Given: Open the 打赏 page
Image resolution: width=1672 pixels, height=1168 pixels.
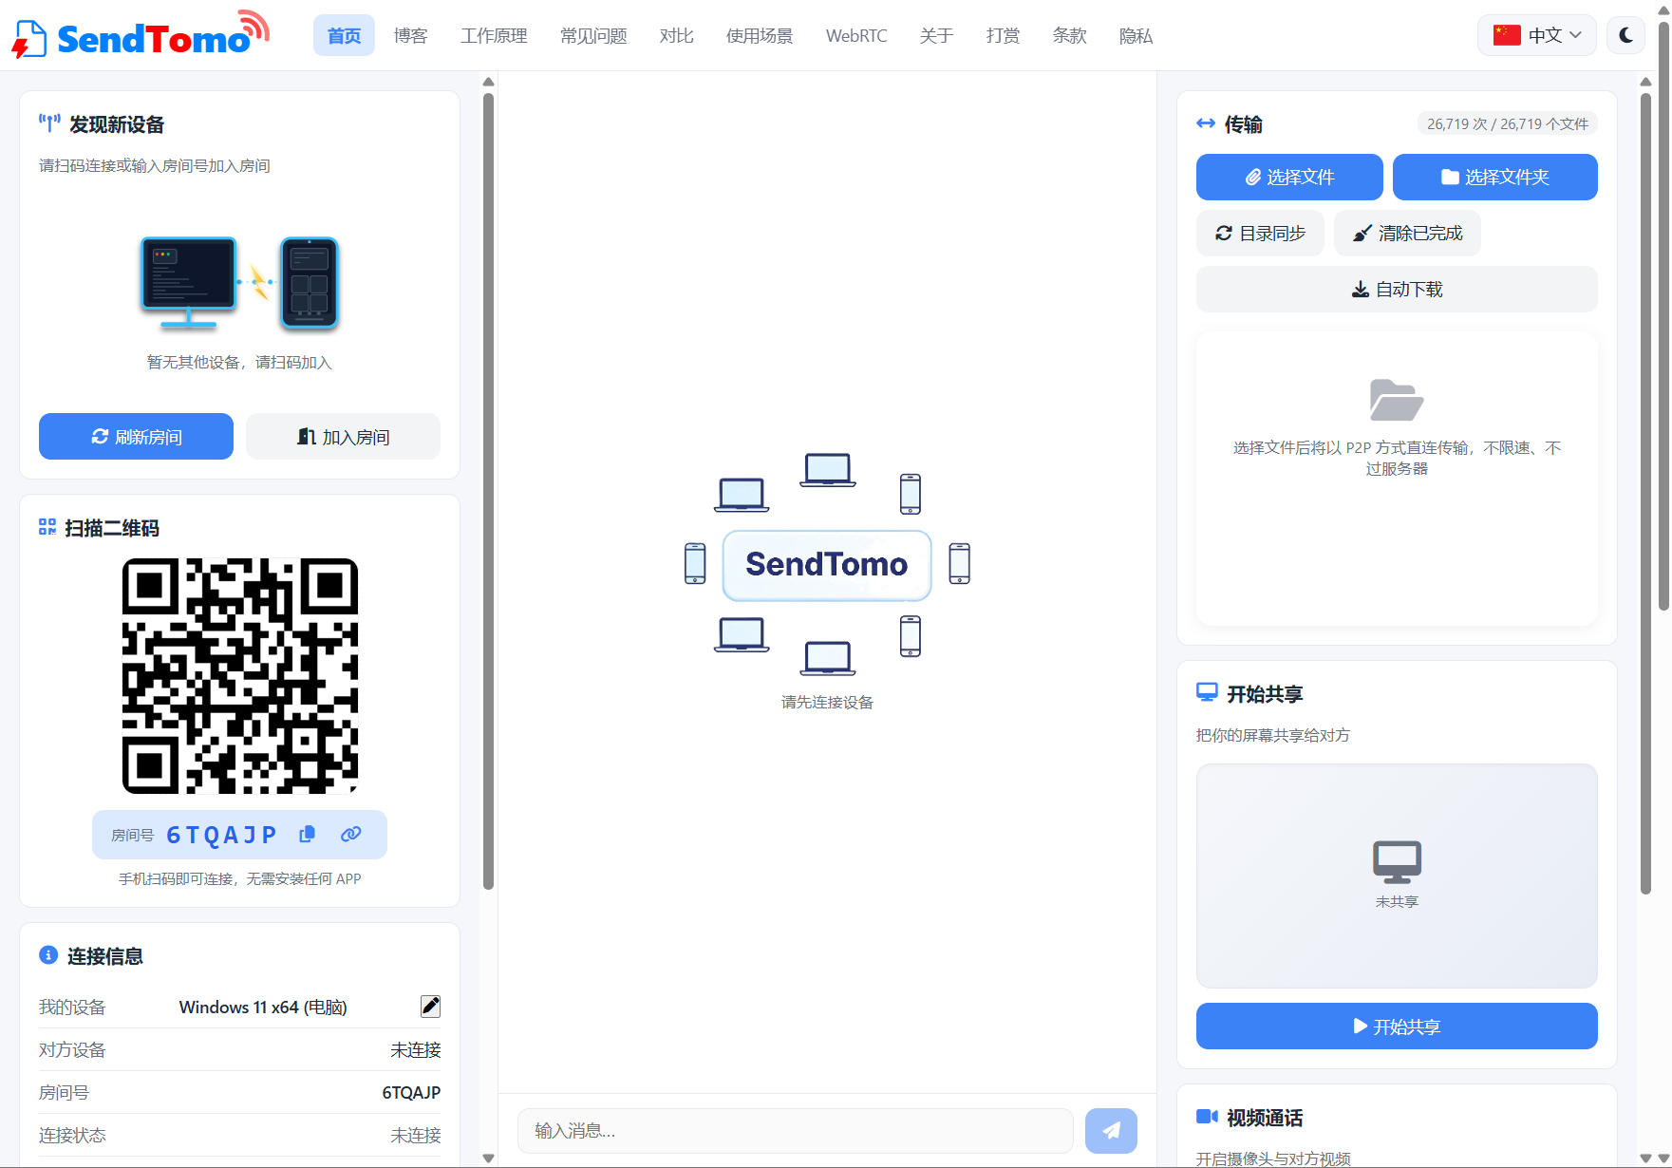Looking at the screenshot, I should click(1003, 35).
